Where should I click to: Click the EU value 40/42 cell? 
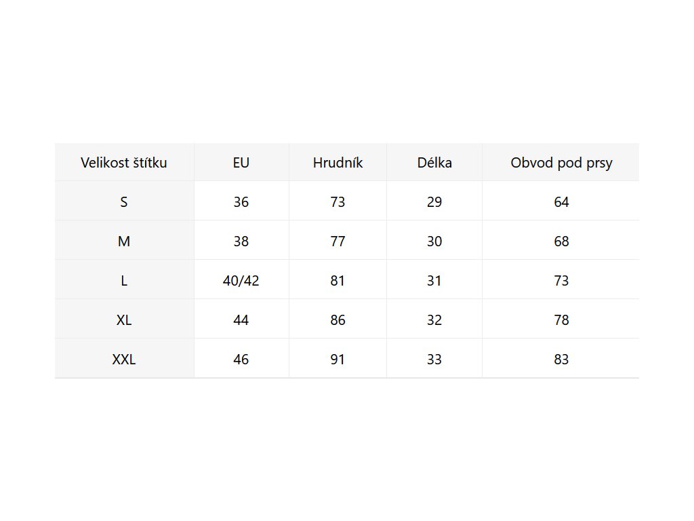(x=241, y=281)
